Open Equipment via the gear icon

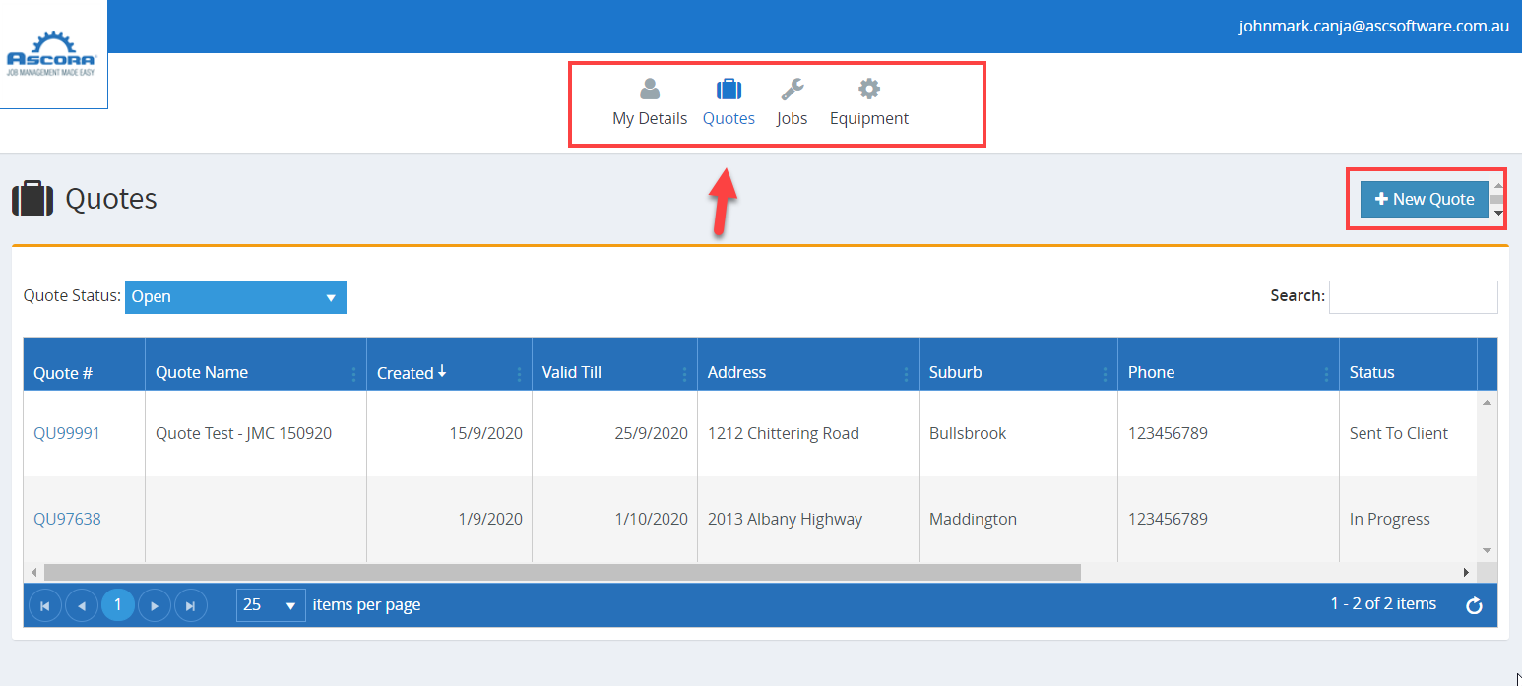tap(868, 90)
